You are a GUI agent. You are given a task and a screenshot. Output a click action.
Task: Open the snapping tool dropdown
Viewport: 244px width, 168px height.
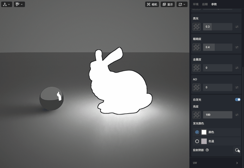click(19, 4)
